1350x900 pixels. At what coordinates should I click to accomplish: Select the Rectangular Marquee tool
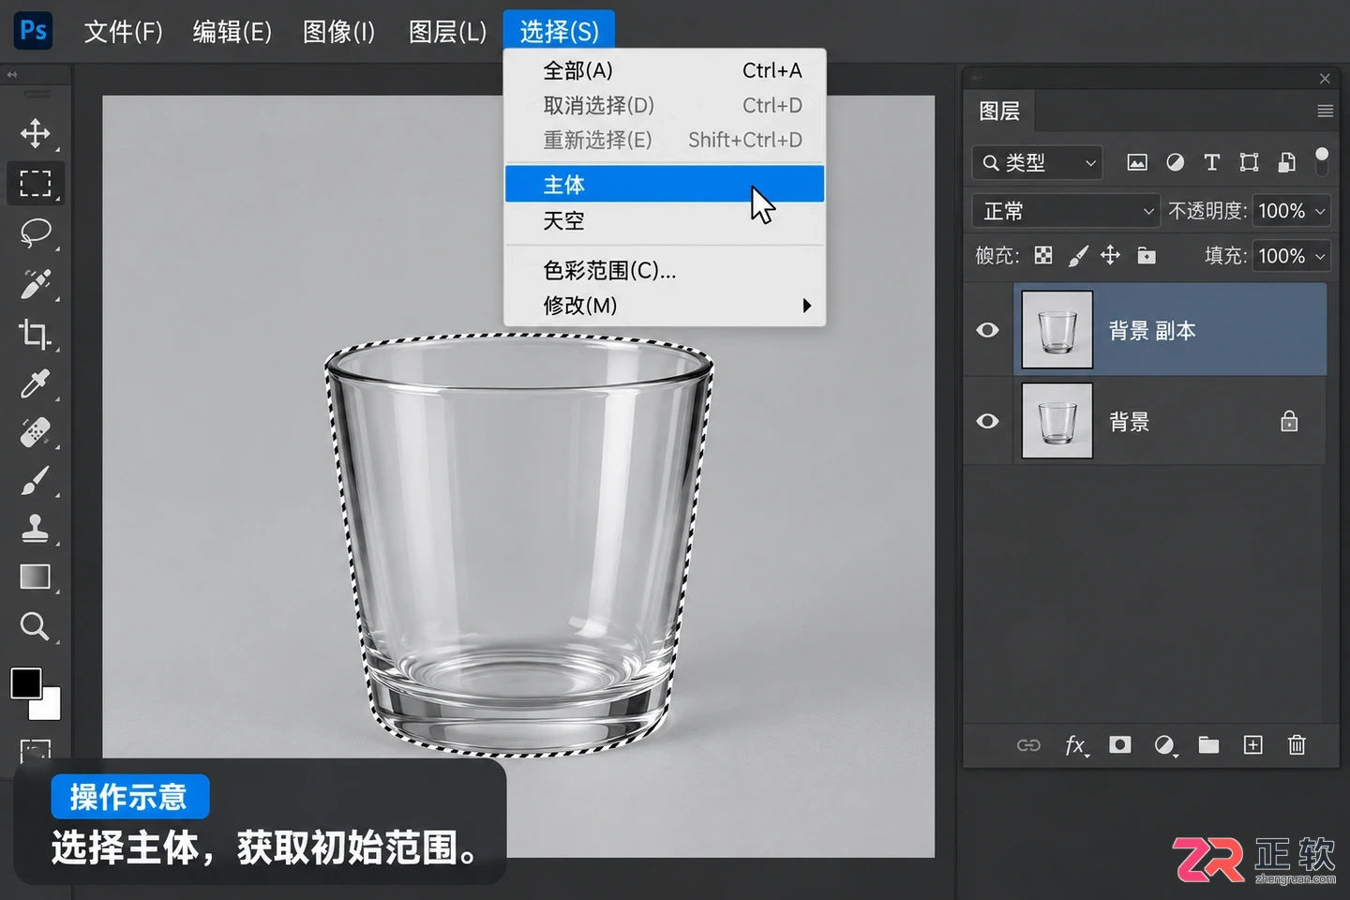[36, 183]
